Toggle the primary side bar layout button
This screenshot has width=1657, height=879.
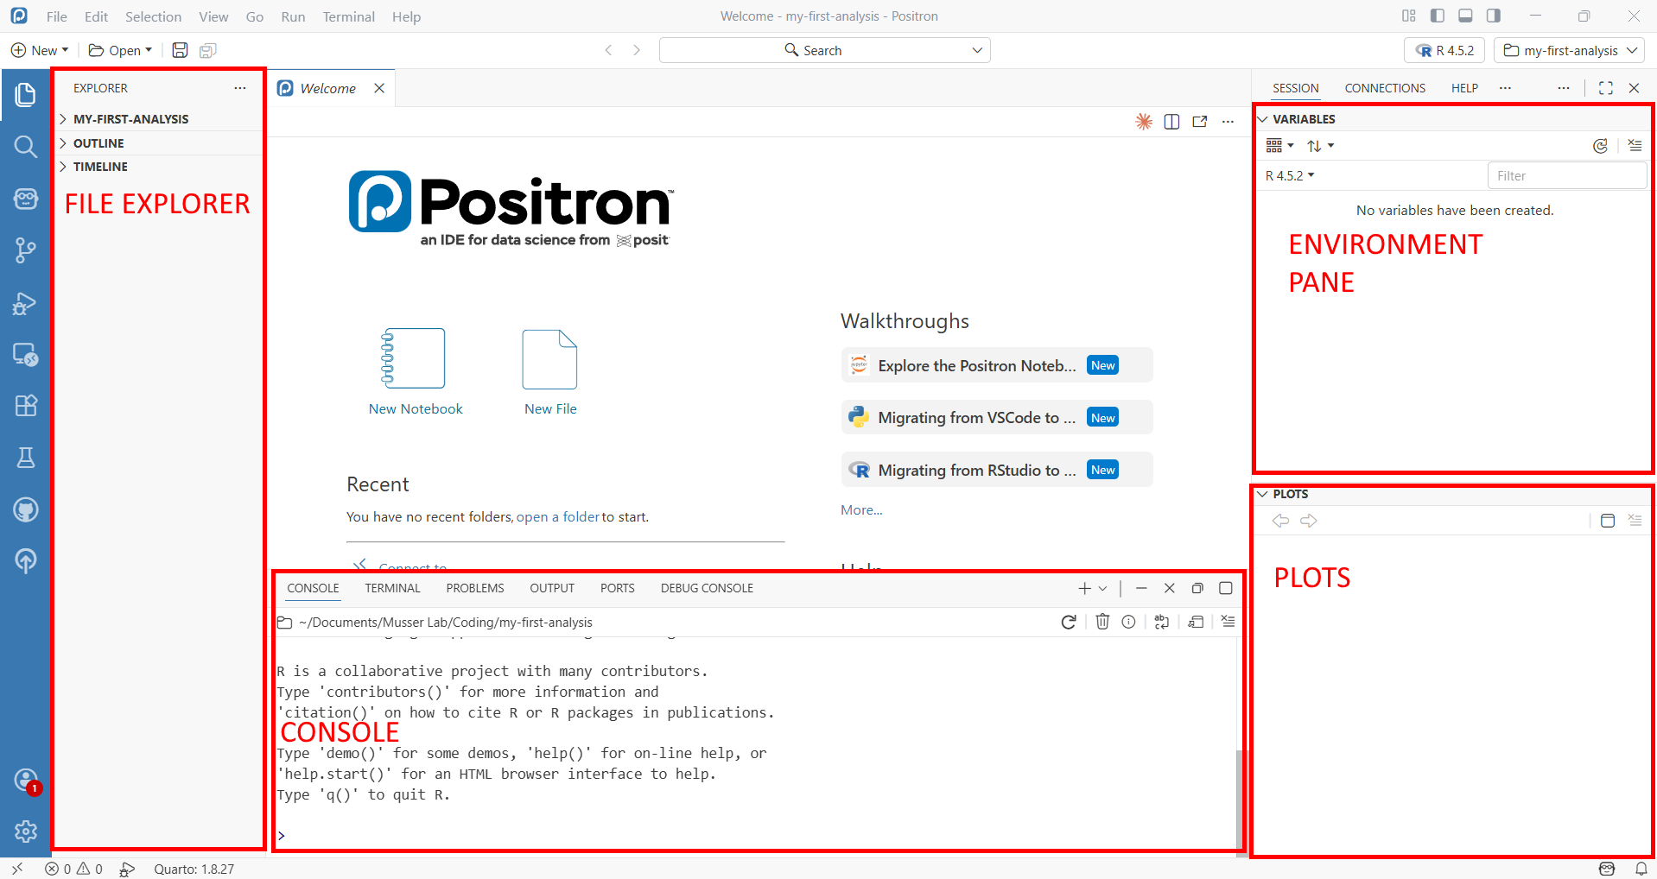click(x=1438, y=16)
